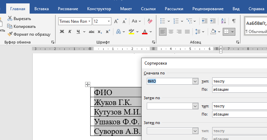
Task: Open the font name dropdown
Action: pos(90,21)
